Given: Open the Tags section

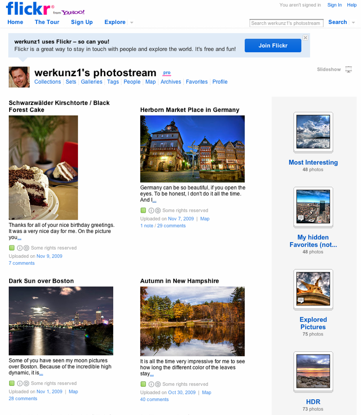Looking at the screenshot, I should click(x=113, y=82).
